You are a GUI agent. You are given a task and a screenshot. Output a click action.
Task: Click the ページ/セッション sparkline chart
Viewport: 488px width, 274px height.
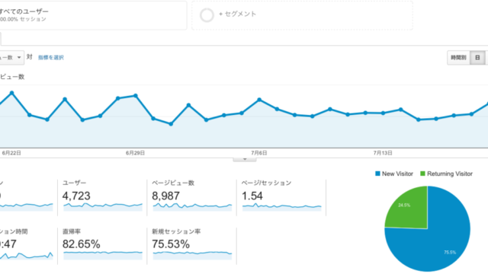[281, 207]
